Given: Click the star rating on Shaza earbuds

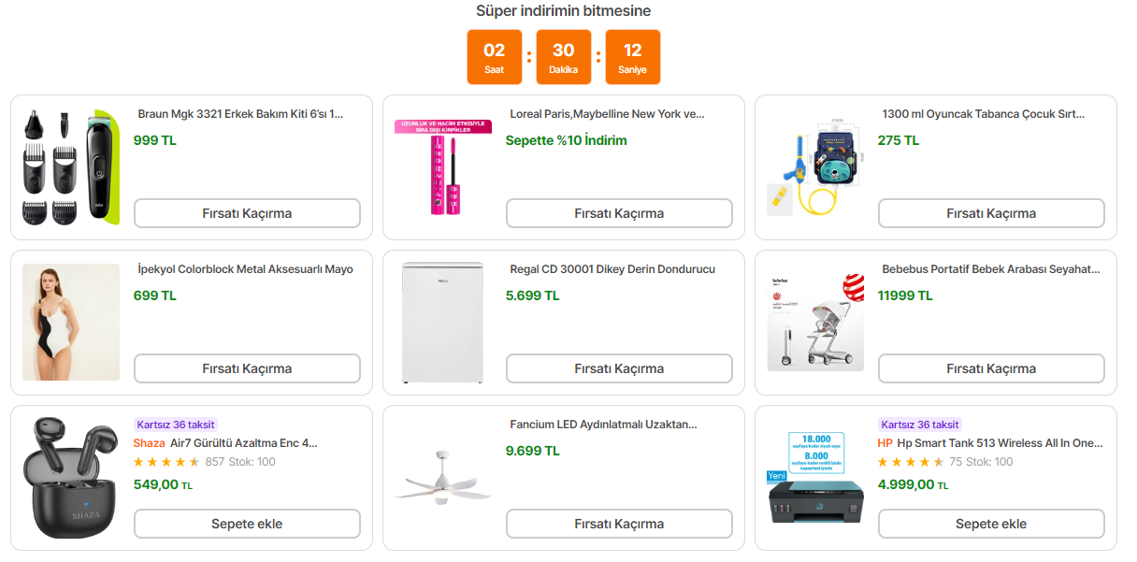Looking at the screenshot, I should pyautogui.click(x=166, y=462).
